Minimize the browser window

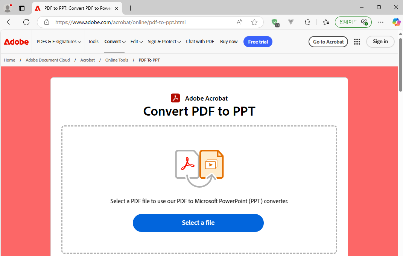362,7
